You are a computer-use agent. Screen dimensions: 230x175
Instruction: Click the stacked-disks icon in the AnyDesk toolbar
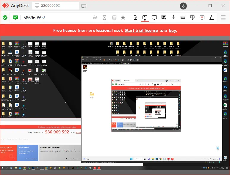coord(114,18)
